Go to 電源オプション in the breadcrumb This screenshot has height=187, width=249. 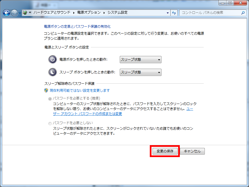(88, 12)
